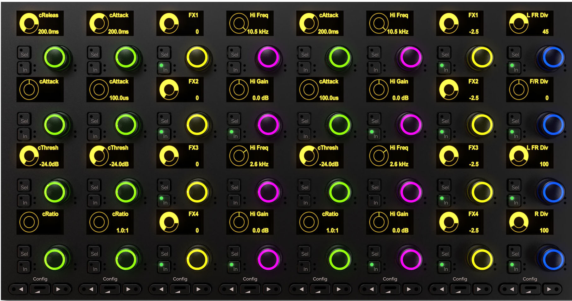Image resolution: width=572 pixels, height=301 pixels.
Task: Click the Sel button beside the cReleas knob
Action: (24, 53)
